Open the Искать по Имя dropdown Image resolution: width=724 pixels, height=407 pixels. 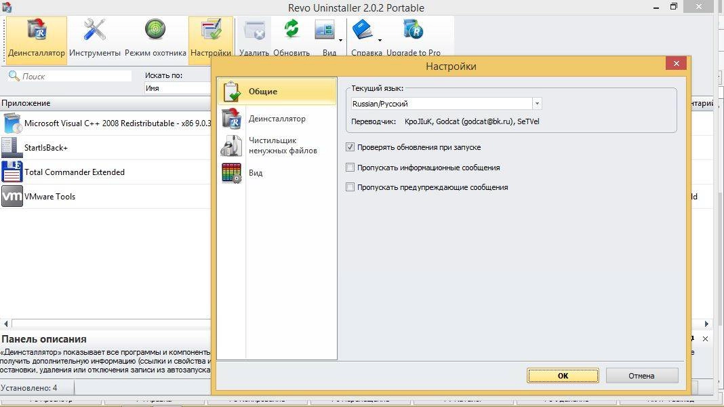click(x=178, y=88)
